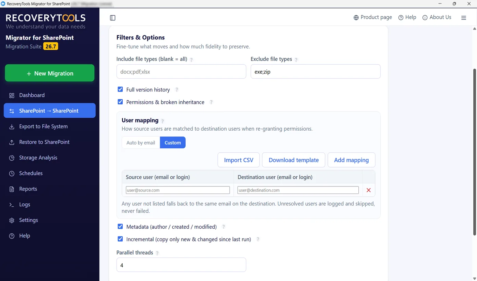Focus Exclude file types field
Screen dimensions: 477x281
(x=316, y=71)
